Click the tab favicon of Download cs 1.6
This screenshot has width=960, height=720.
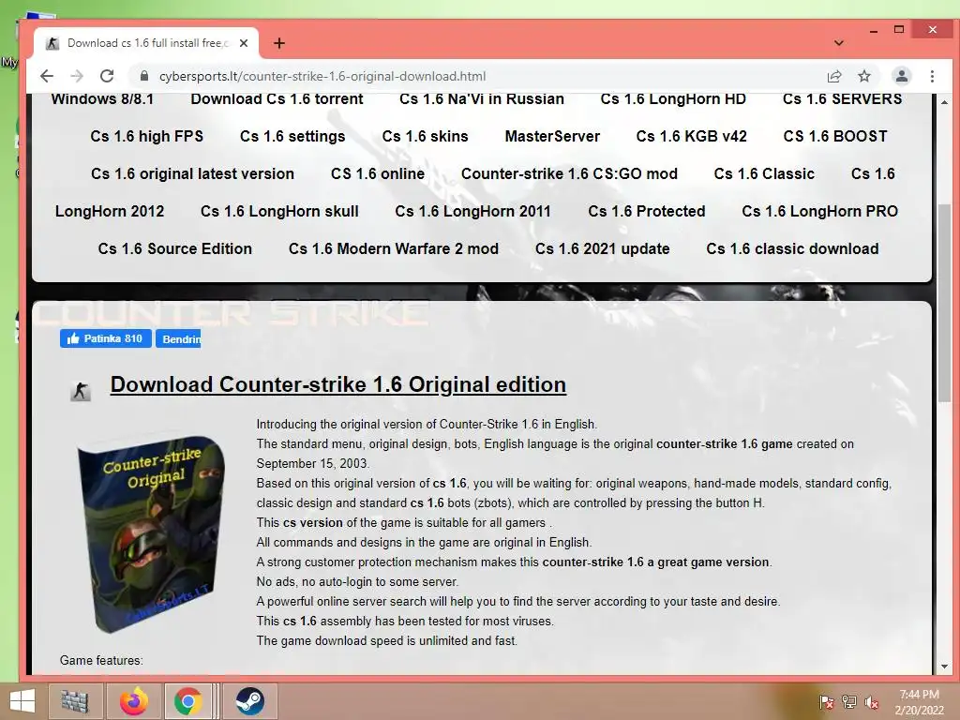(x=52, y=43)
